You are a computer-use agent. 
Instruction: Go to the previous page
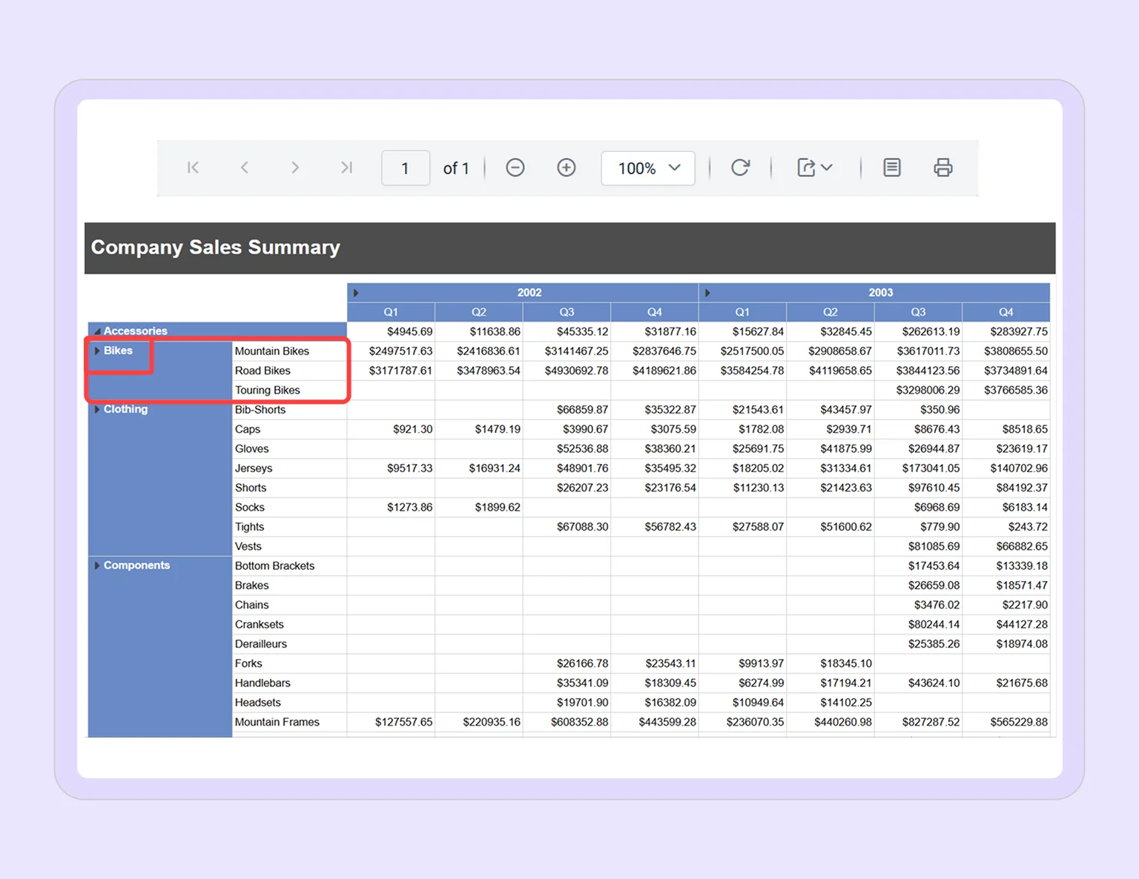pos(244,167)
